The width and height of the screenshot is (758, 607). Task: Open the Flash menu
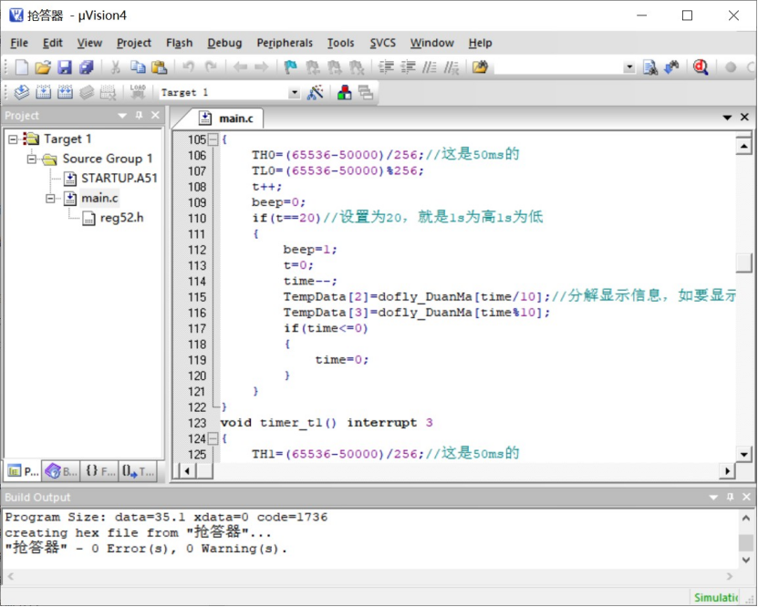click(x=180, y=43)
